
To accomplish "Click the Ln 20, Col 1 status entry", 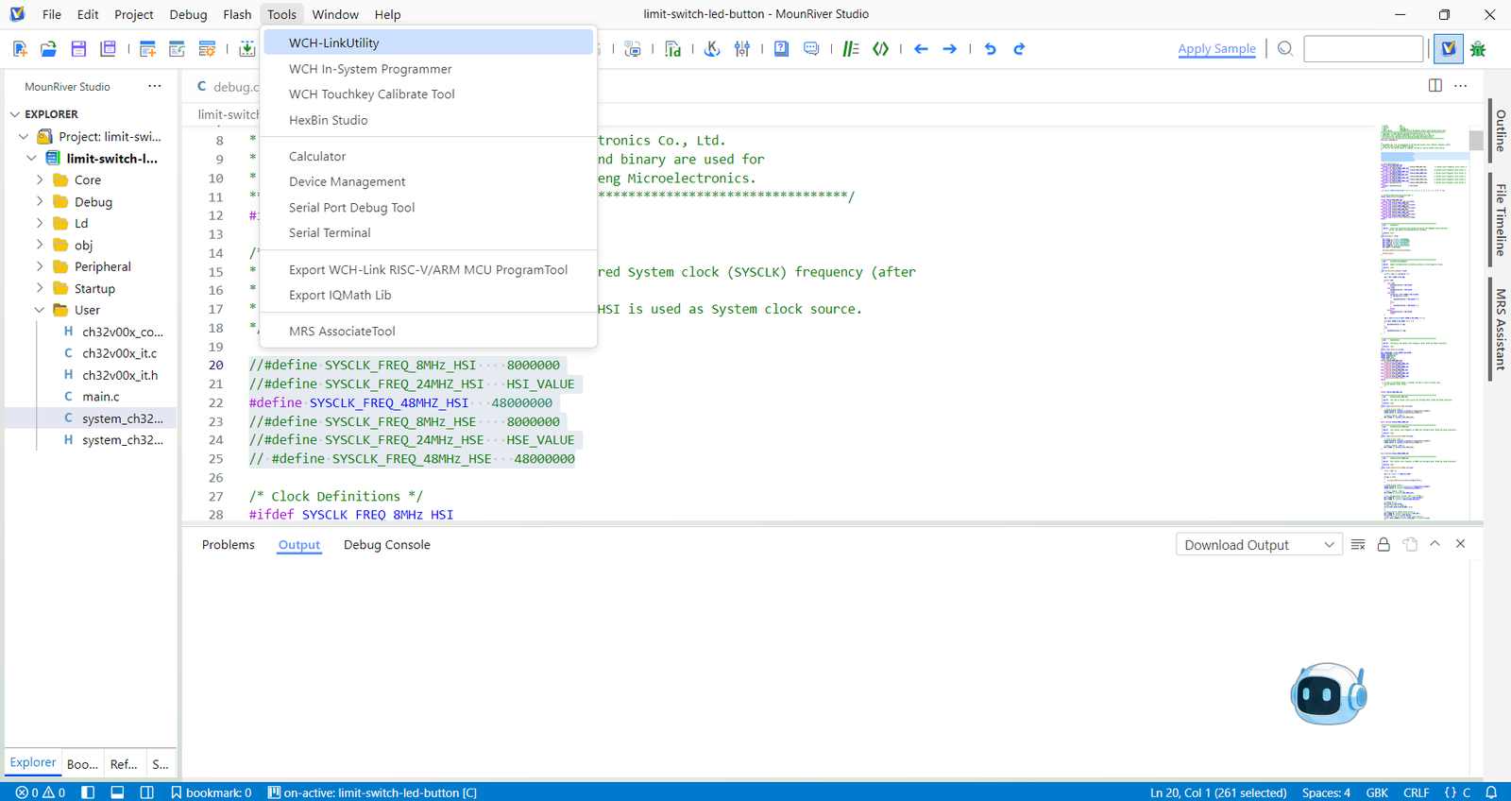I will coord(1218,792).
